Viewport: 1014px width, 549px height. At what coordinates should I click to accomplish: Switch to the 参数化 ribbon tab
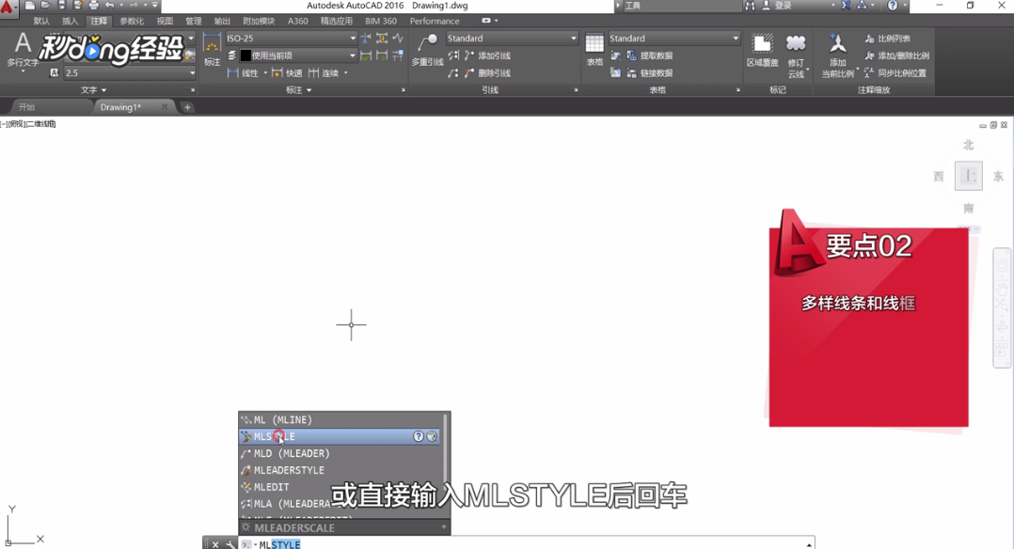click(x=132, y=21)
